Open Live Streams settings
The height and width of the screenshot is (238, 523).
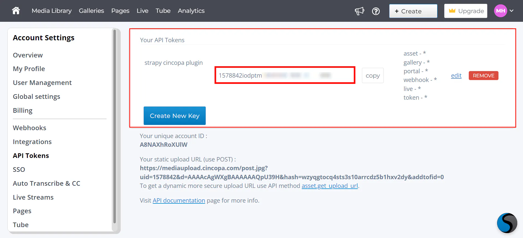(x=33, y=197)
